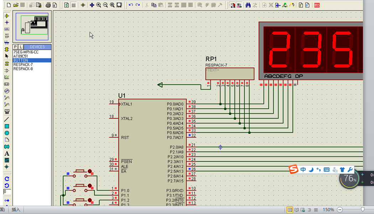
Task: Select the selection arrow tool
Action: [7, 56]
